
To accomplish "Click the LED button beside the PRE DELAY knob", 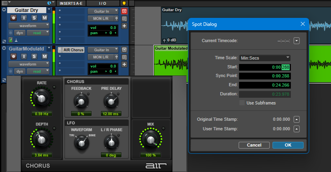I will (118, 94).
